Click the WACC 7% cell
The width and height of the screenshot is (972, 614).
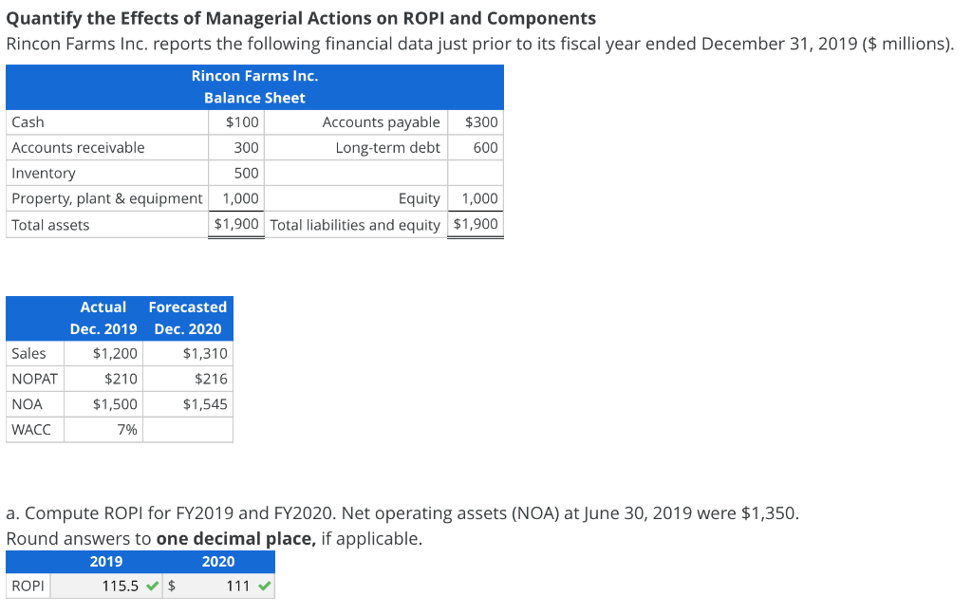pos(103,429)
